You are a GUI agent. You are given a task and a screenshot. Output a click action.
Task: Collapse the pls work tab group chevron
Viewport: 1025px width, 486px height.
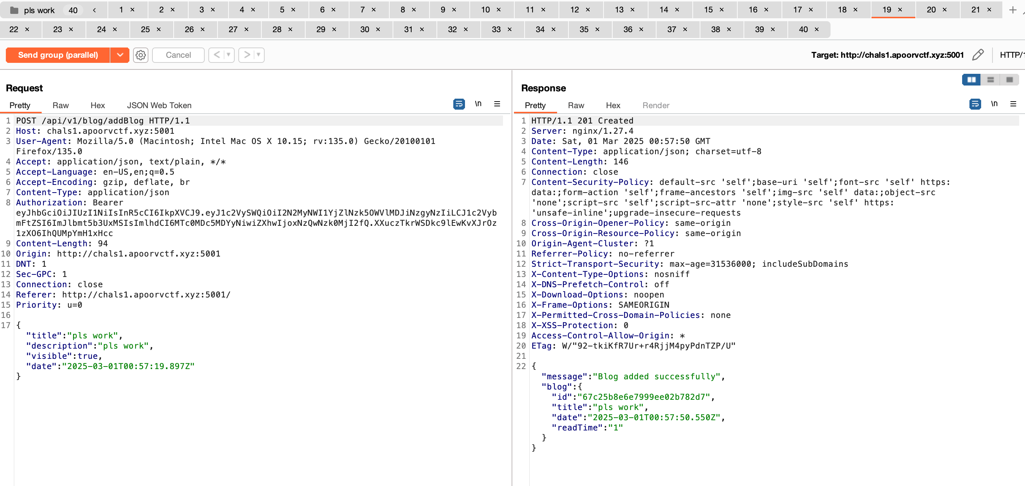point(94,10)
